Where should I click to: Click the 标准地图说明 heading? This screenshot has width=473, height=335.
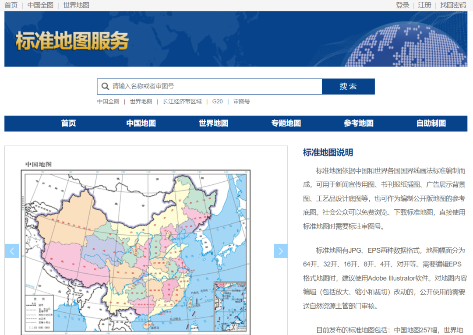pos(328,152)
